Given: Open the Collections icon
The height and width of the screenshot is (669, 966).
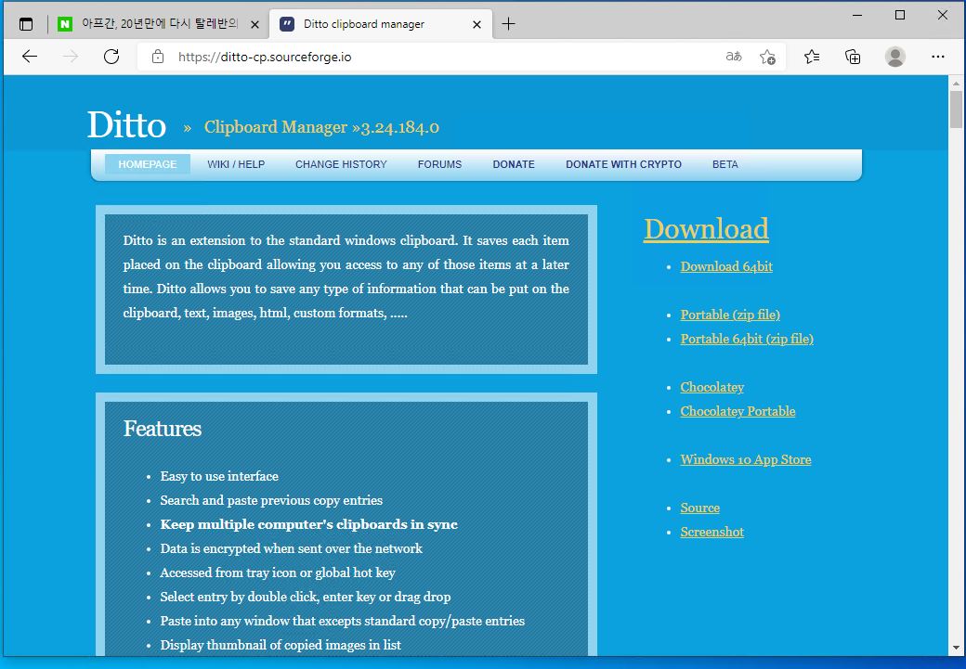Looking at the screenshot, I should tap(853, 58).
